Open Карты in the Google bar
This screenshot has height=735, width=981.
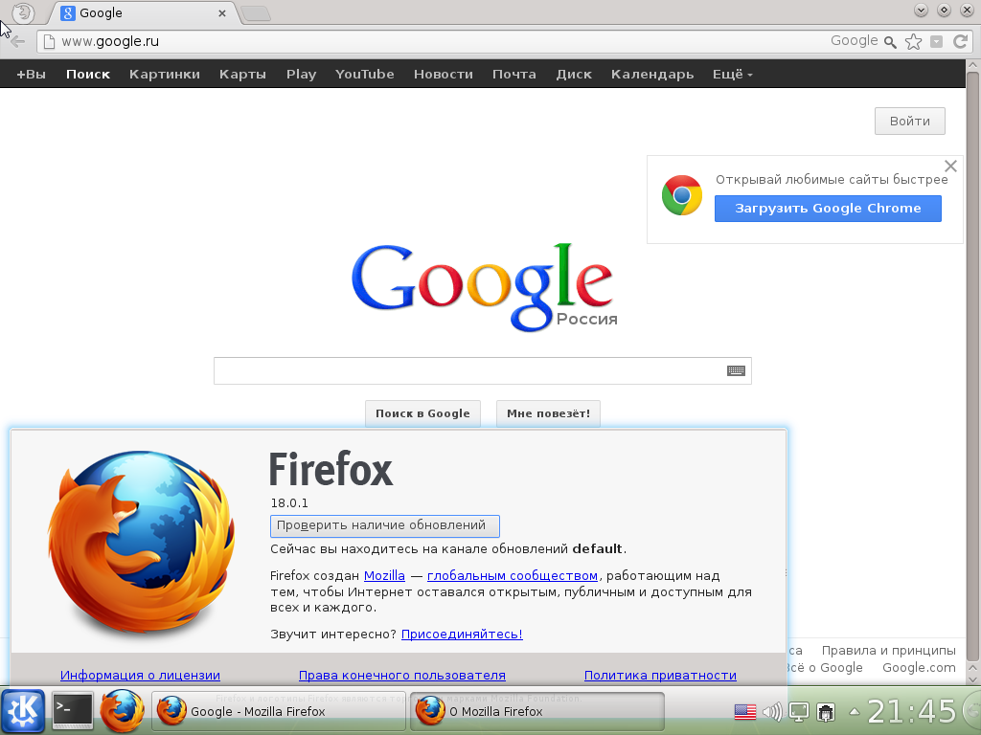coord(242,75)
